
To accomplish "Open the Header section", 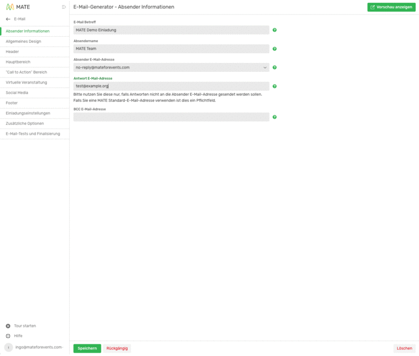I will tap(35, 52).
